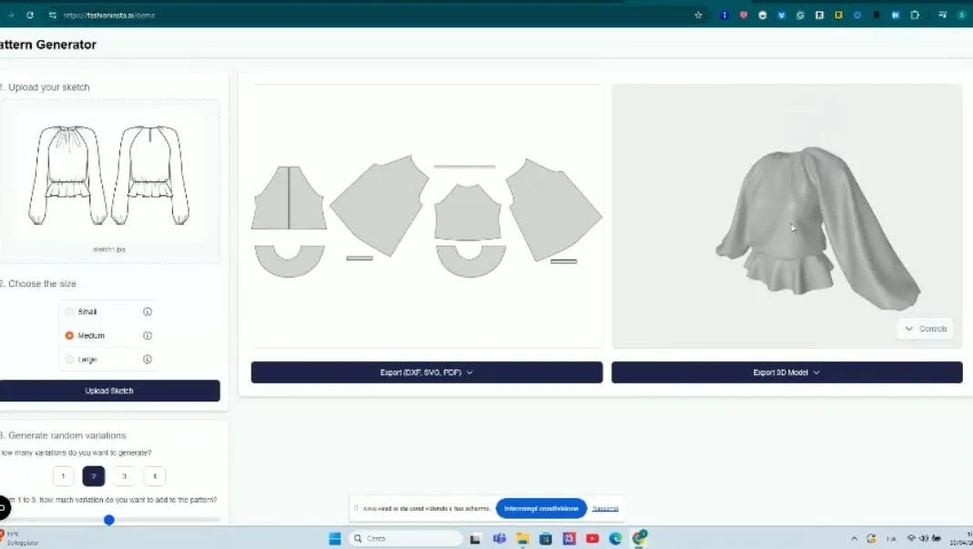Screen dimensions: 973x549
Task: Click the pink heart extension icon
Action: coord(743,15)
